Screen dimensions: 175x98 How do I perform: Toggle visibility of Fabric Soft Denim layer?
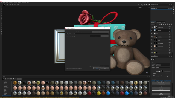151,50
